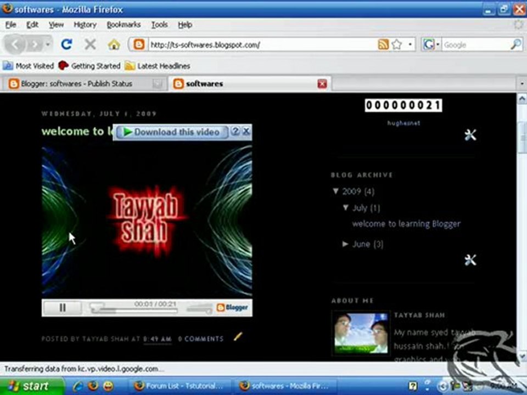The height and width of the screenshot is (395, 527).
Task: Open the Most Visited bookmarks folder
Action: coord(28,66)
